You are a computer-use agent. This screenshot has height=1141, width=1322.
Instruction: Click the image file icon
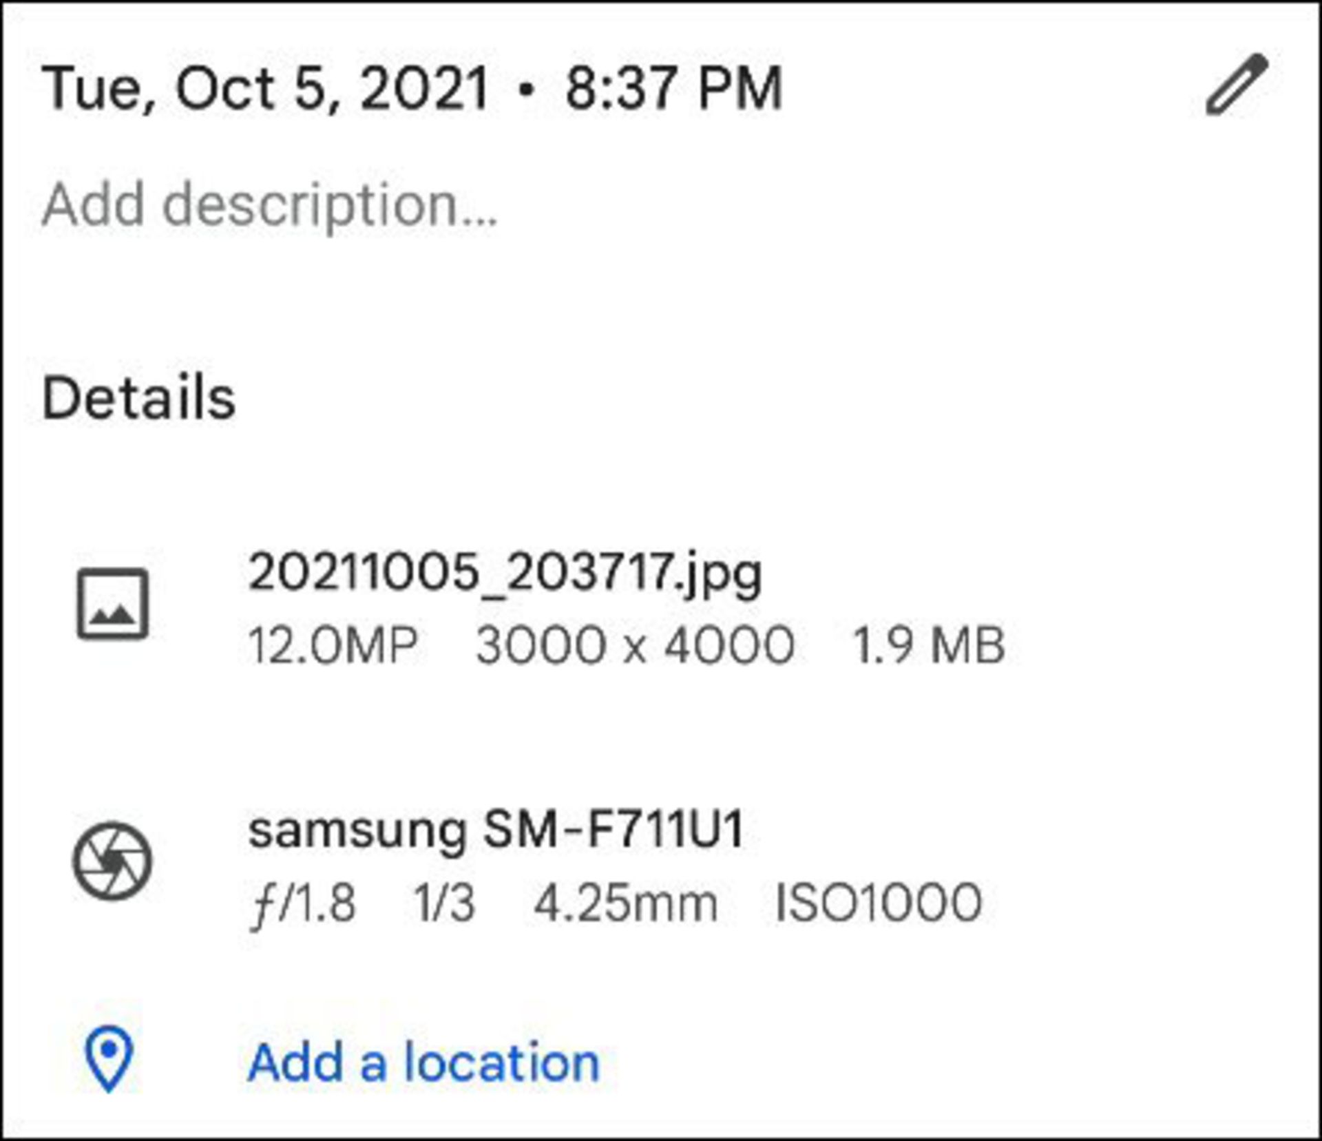coord(112,605)
